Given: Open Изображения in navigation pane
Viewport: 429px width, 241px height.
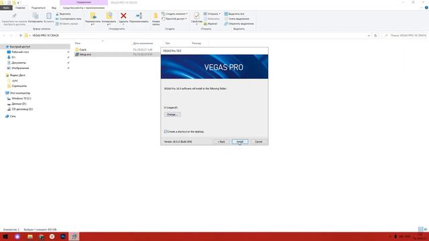Looking at the screenshot, I should [x=20, y=68].
